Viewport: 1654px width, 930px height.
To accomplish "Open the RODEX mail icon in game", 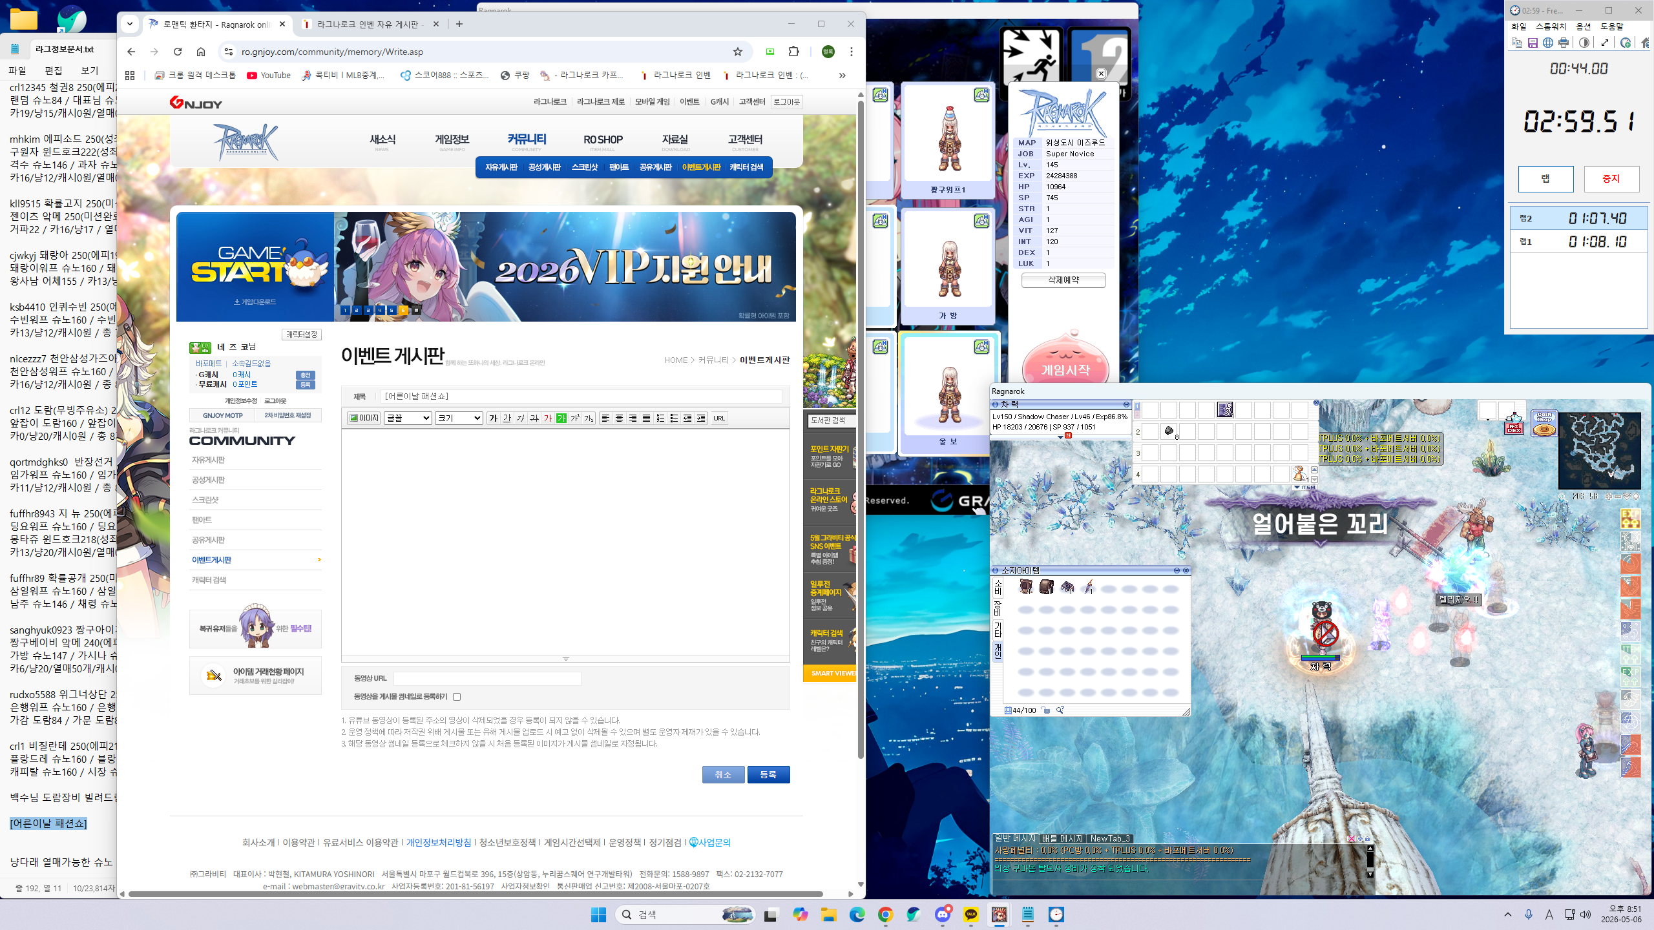I will (x=1514, y=425).
